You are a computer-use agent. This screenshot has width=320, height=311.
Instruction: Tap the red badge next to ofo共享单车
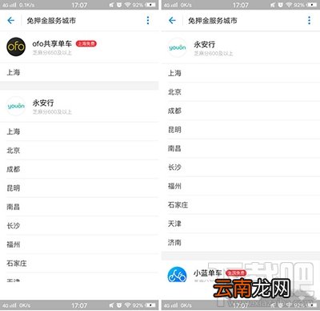pyautogui.click(x=86, y=43)
